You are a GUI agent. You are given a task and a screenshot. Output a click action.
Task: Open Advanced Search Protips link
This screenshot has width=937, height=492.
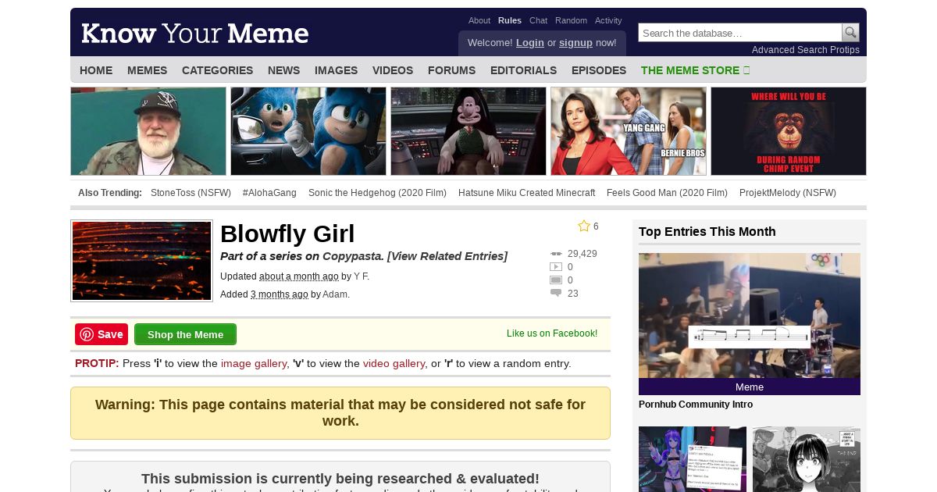[806, 50]
